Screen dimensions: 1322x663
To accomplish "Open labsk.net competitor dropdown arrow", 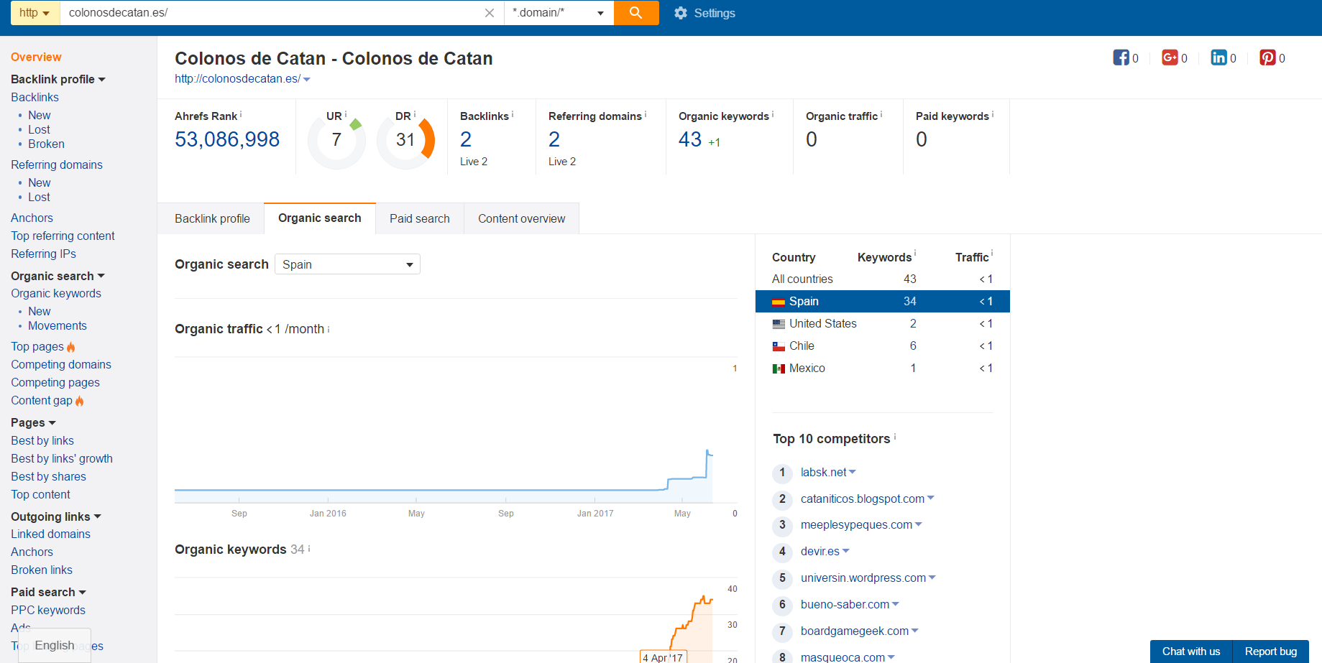I will coord(853,472).
